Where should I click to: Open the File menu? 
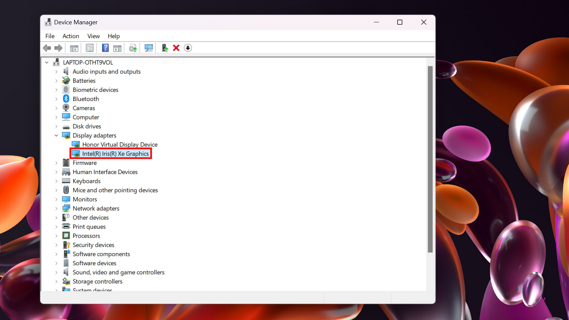pos(50,36)
